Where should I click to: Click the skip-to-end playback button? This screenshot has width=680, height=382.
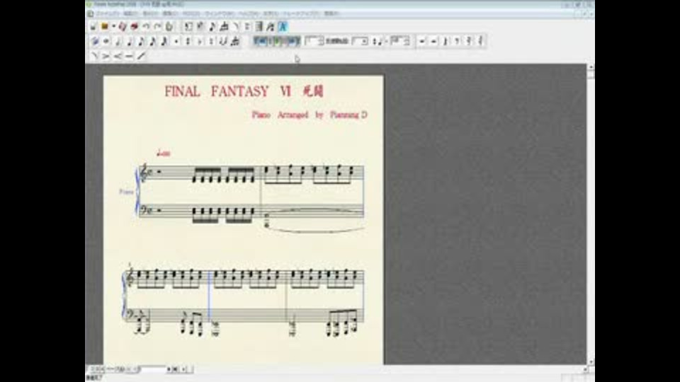pyautogui.click(x=293, y=41)
